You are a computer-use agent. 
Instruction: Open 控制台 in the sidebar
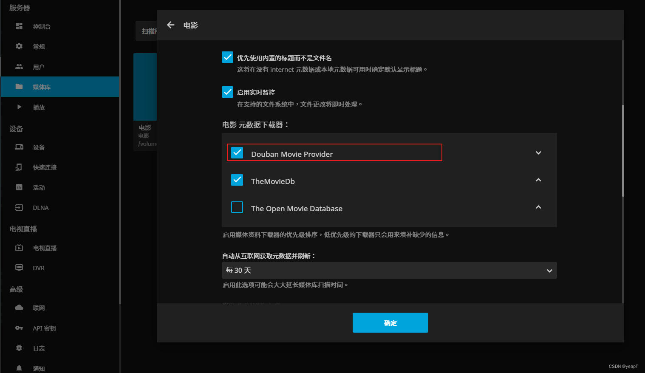(60, 26)
